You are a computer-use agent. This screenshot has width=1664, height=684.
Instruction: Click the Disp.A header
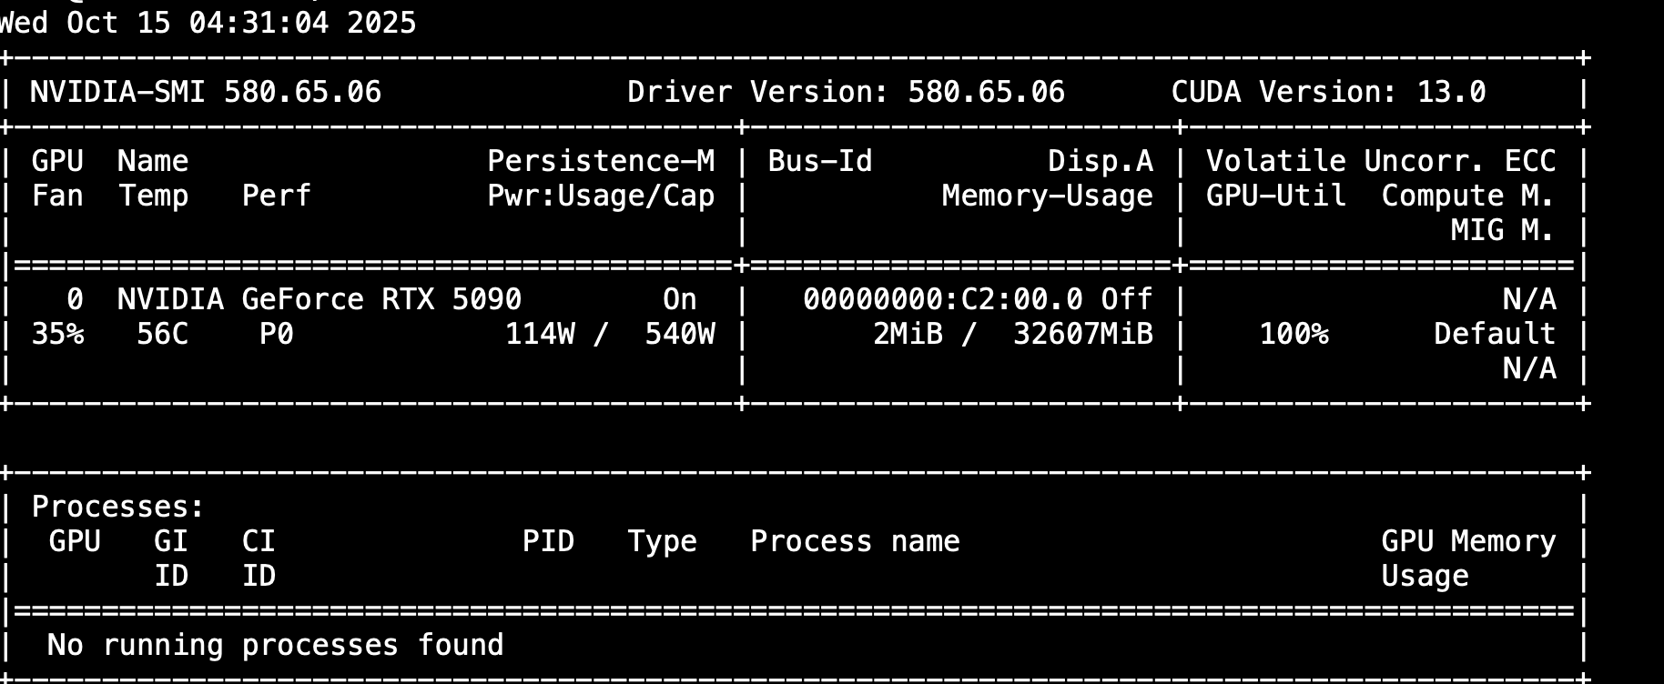pyautogui.click(x=1101, y=161)
